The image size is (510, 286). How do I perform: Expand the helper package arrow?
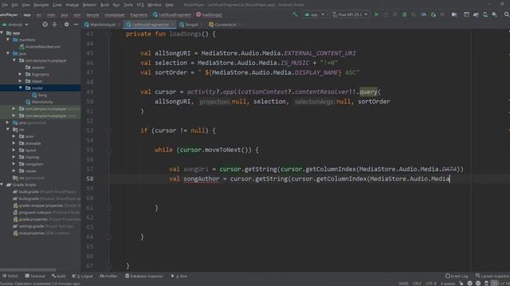coord(20,81)
